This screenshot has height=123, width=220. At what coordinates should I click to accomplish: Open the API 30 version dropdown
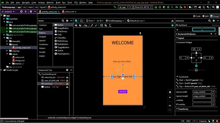(x=100, y=21)
